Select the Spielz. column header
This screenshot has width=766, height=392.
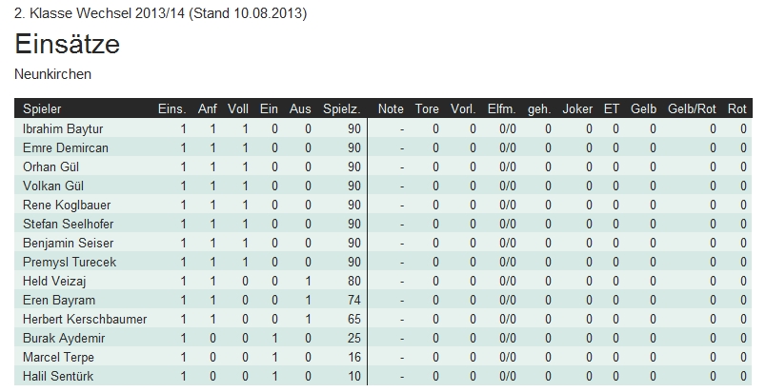tap(342, 109)
